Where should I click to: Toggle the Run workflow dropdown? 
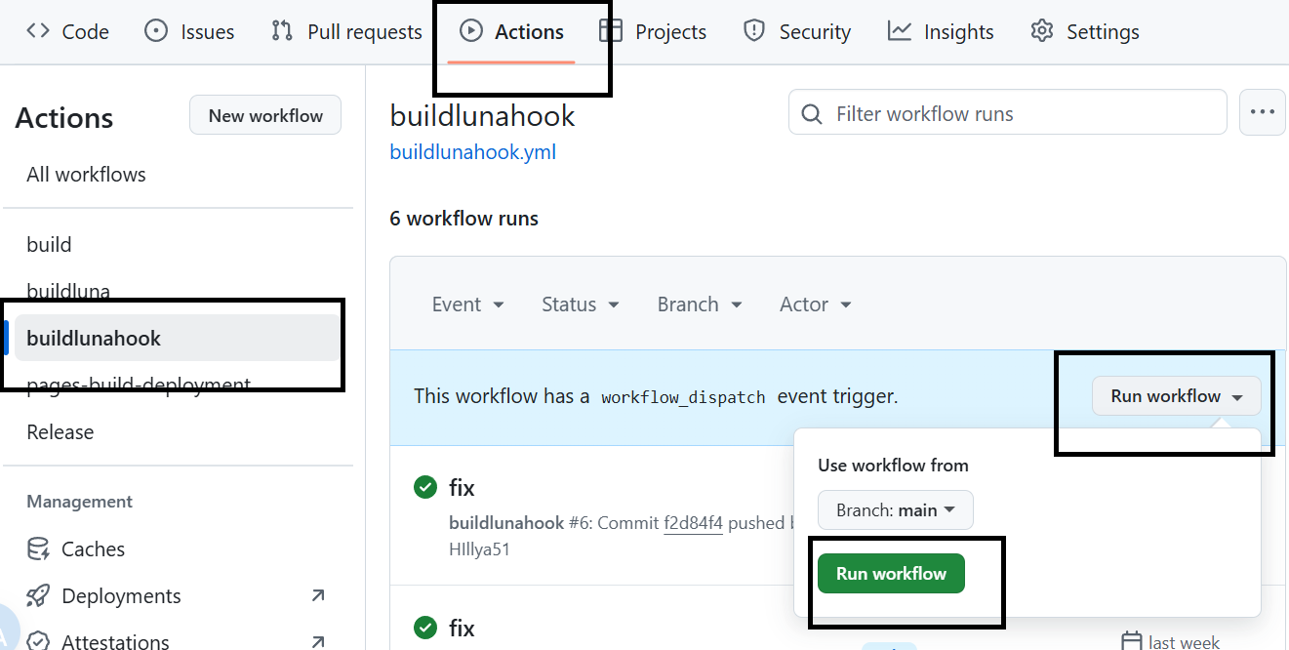pyautogui.click(x=1177, y=396)
